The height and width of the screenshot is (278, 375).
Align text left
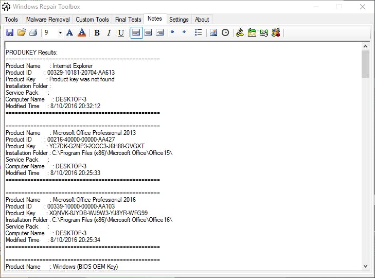pos(136,32)
